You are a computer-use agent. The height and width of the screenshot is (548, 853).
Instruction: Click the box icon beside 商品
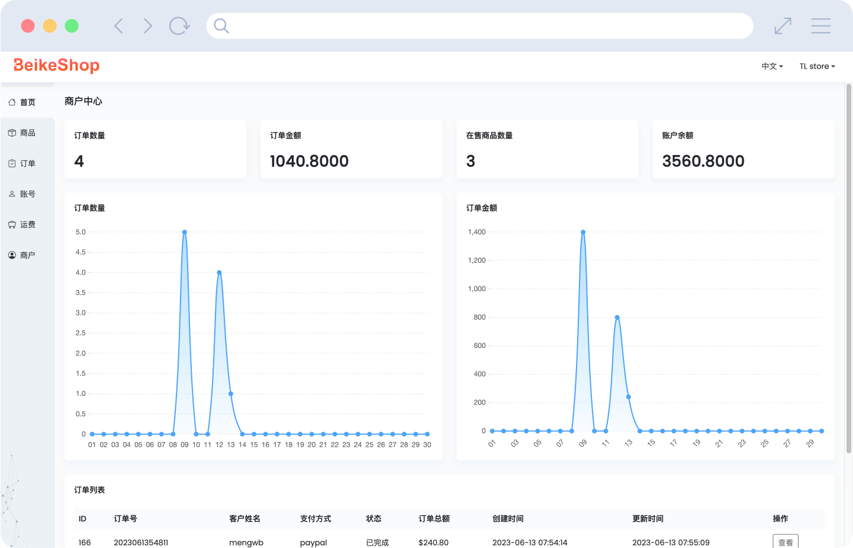(x=12, y=133)
